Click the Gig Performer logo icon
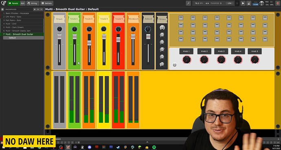 [x=3, y=3]
